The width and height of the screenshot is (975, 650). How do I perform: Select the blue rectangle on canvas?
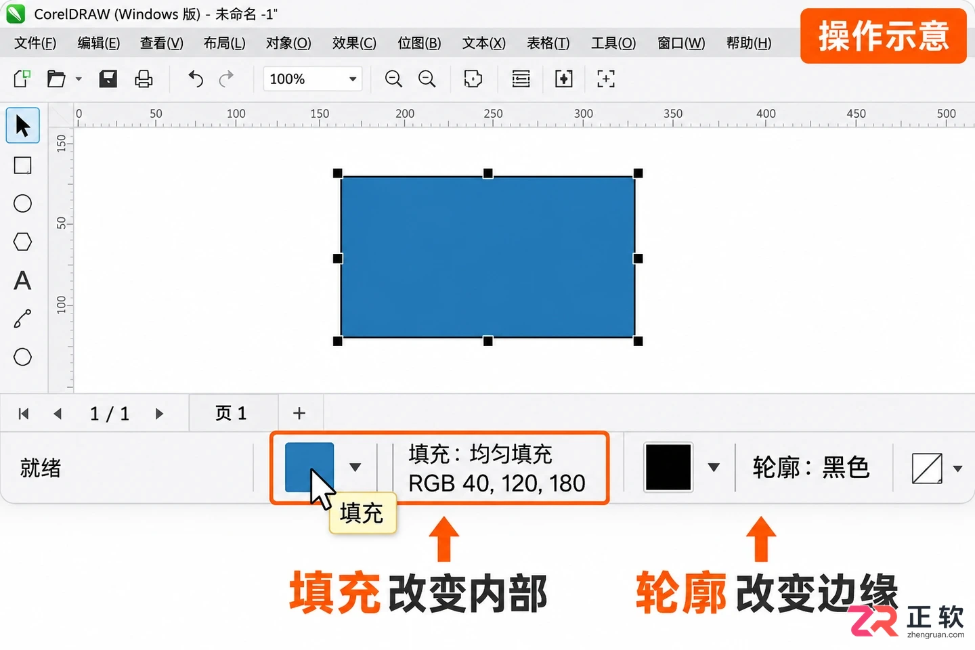pos(487,257)
